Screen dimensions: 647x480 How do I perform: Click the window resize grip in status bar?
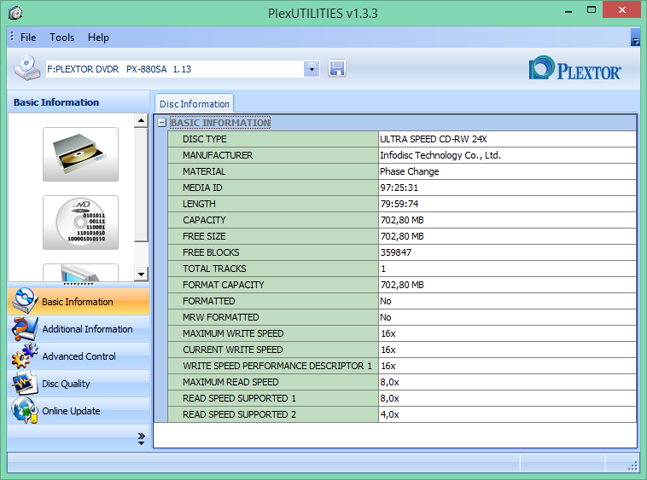(632, 466)
